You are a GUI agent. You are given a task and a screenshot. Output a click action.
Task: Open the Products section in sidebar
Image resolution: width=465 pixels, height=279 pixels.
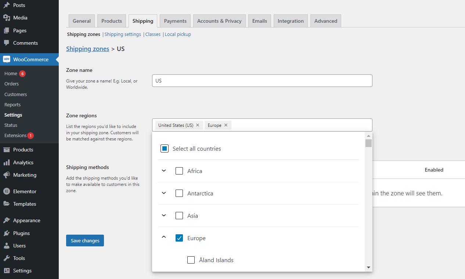coord(7,150)
